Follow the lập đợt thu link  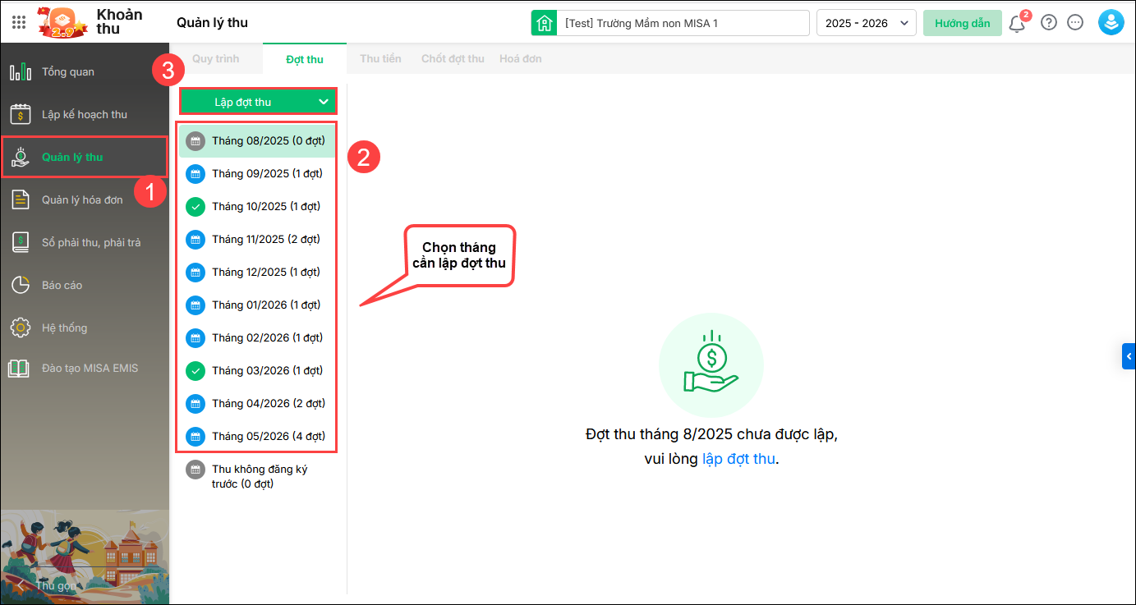(738, 459)
